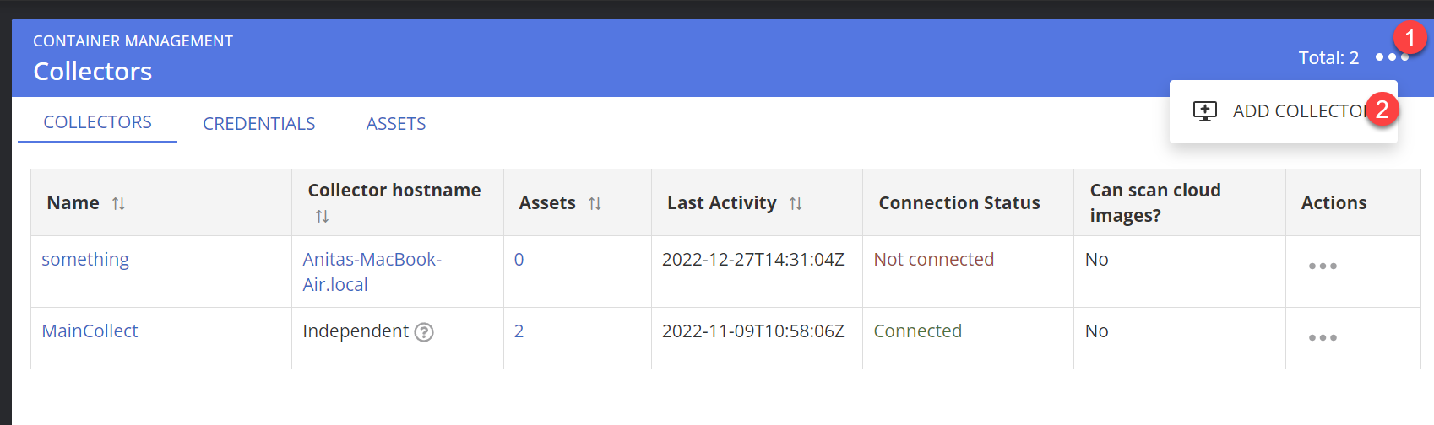Click the 0 assets count link
Screen dimensions: 1434x425
519,260
